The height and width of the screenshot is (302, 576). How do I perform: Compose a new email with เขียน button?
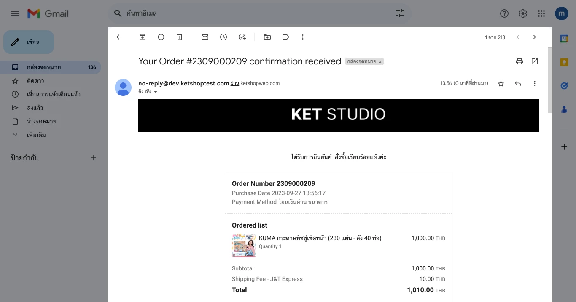(x=29, y=42)
